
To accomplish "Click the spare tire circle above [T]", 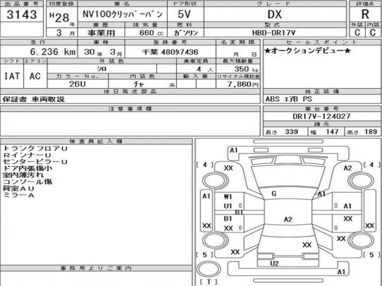I will 209,269.
